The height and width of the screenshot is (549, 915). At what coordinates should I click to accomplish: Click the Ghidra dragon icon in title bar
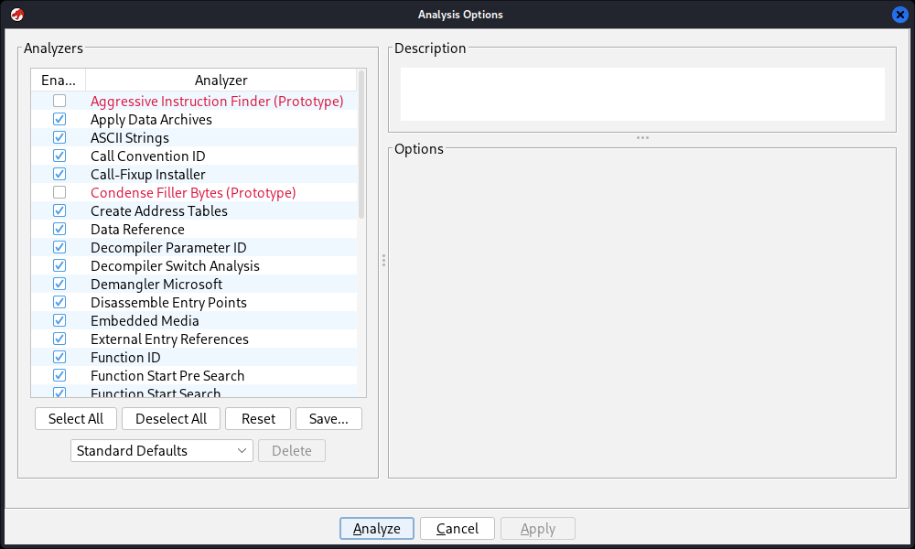tap(16, 15)
